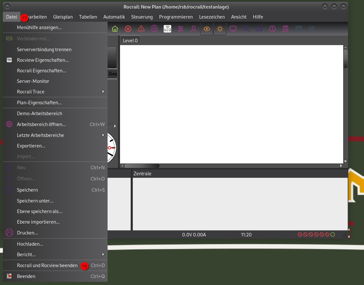Click the pink monitor icon in toolbar
364x285 pixels.
233,29
